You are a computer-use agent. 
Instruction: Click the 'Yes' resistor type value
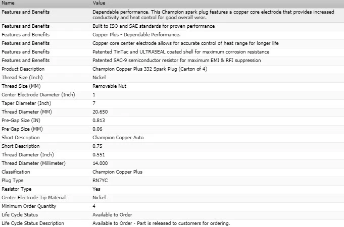[x=96, y=189]
